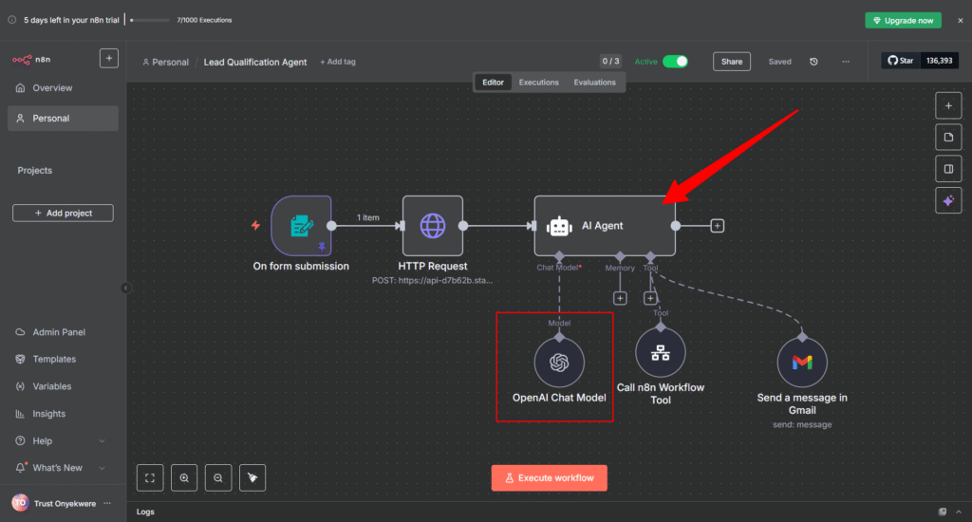Select the On form submission trigger node
The image size is (972, 522).
[301, 226]
